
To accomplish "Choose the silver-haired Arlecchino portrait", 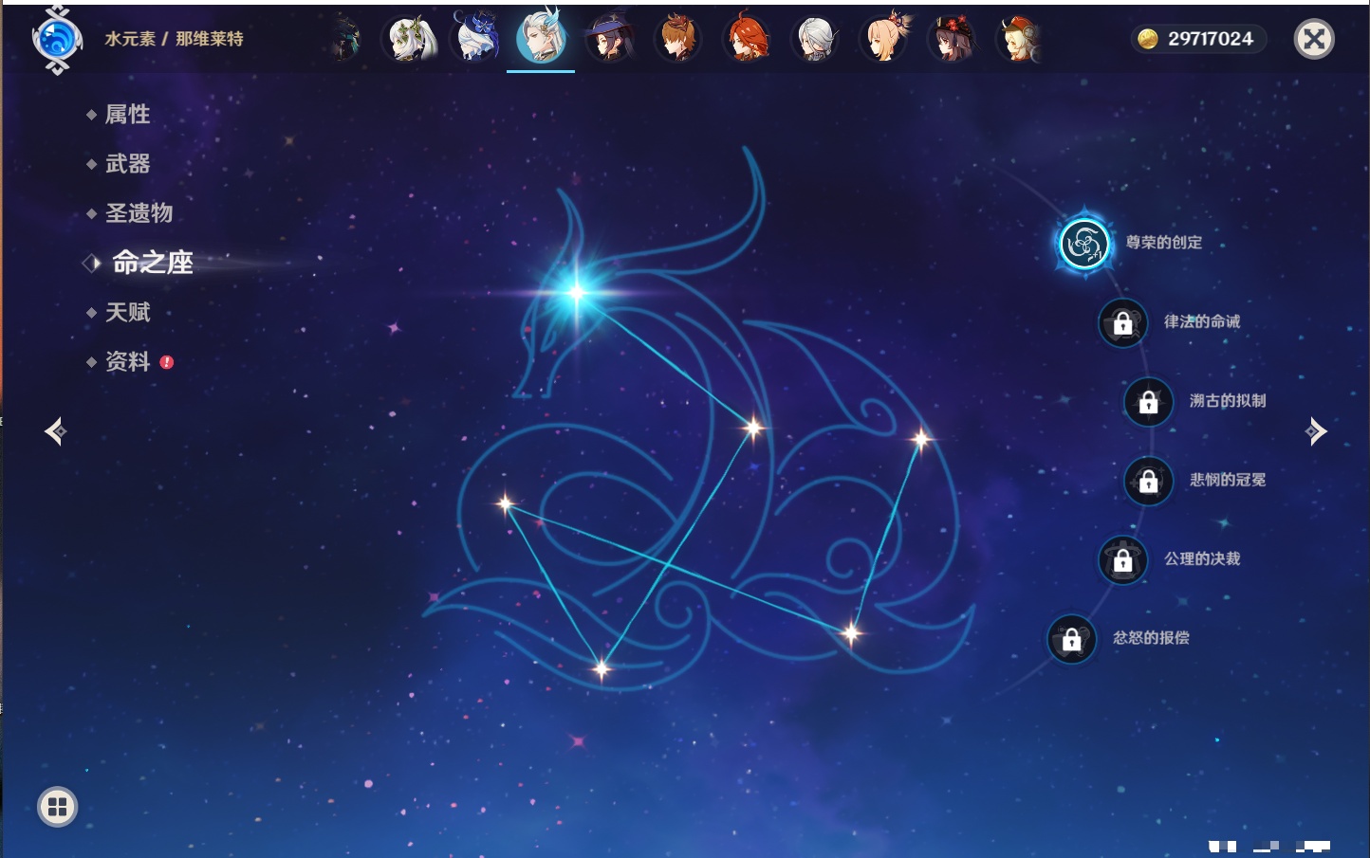I will tap(815, 40).
